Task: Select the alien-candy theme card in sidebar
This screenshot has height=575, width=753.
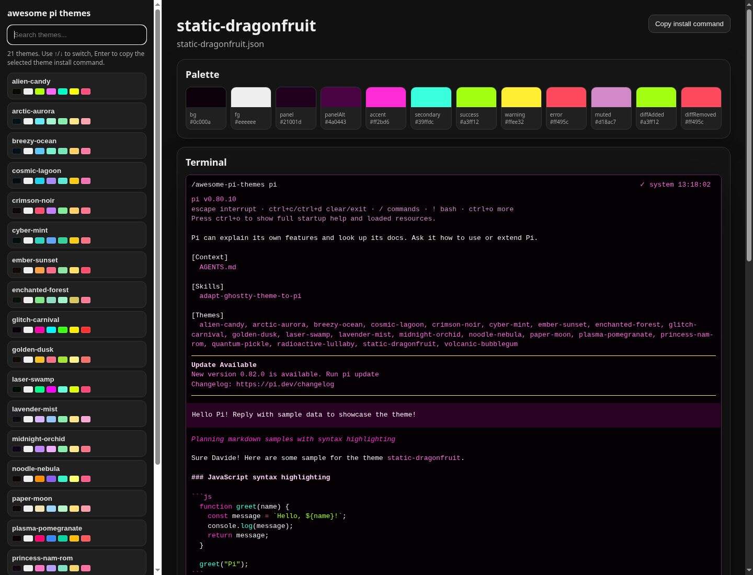Action: 77,86
